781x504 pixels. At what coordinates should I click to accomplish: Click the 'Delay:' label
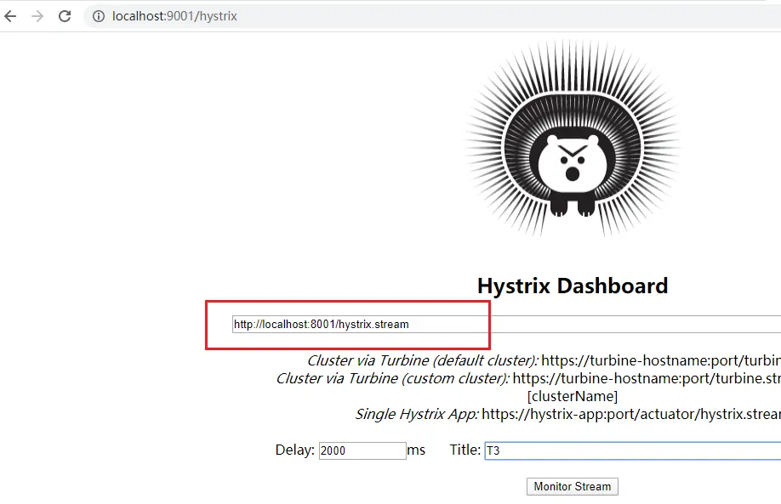pyautogui.click(x=295, y=450)
